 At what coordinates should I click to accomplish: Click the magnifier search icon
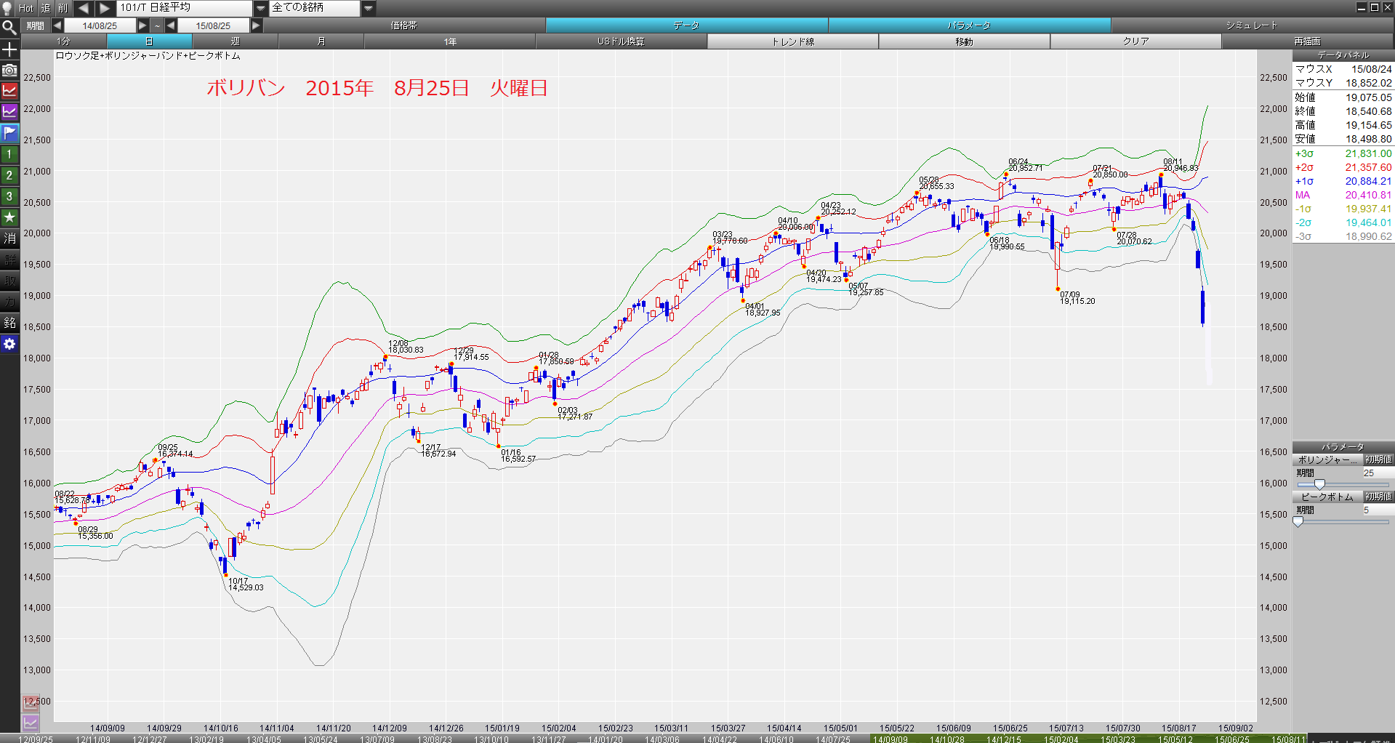pos(9,28)
